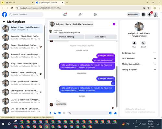Click the browser address bar URL
162x129 pixels.
click(40, 8)
